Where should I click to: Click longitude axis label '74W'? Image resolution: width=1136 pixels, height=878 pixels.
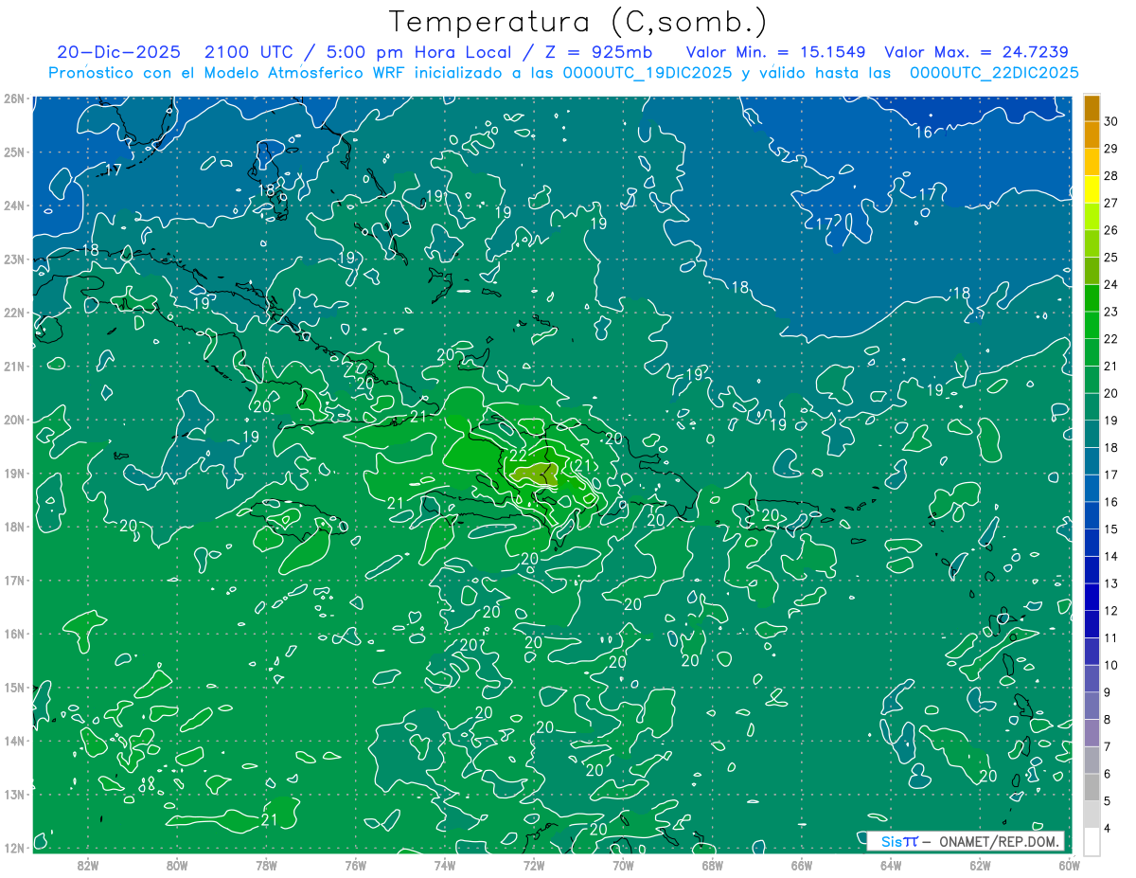pos(445,866)
